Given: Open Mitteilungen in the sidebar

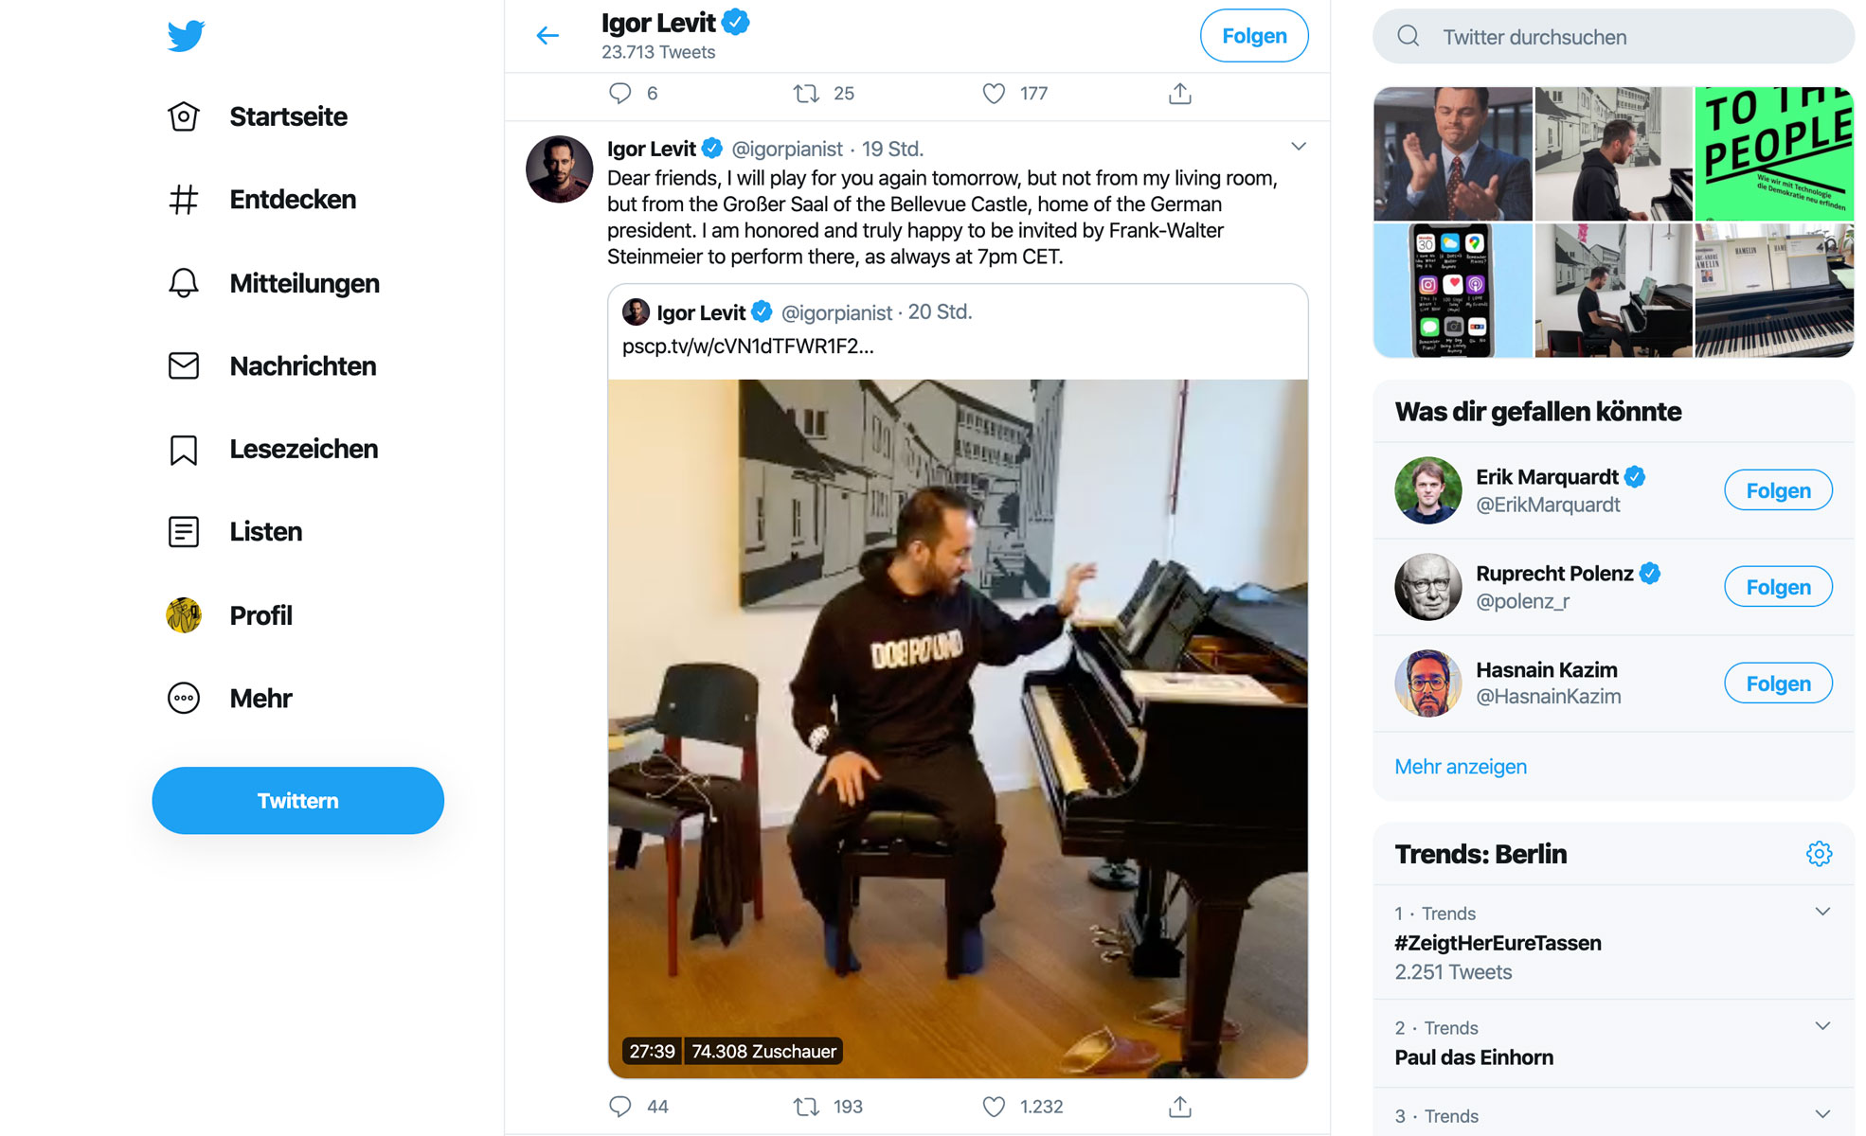Looking at the screenshot, I should 303,283.
